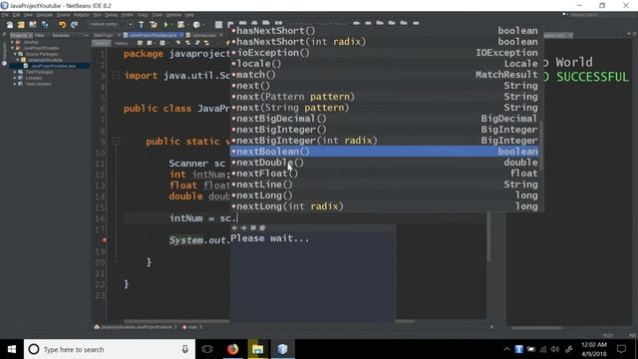Show hidden system tray icons chevron

506,349
